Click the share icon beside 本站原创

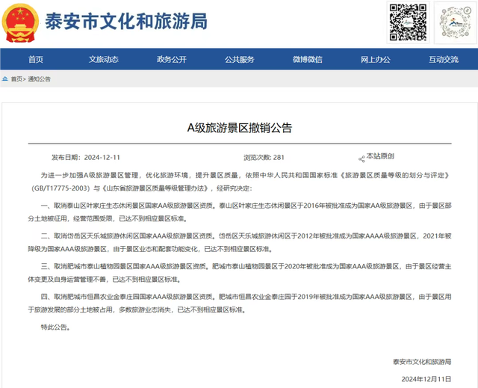point(361,159)
